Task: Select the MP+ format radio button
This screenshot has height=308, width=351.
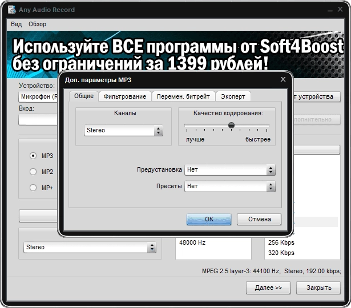Action: (33, 188)
